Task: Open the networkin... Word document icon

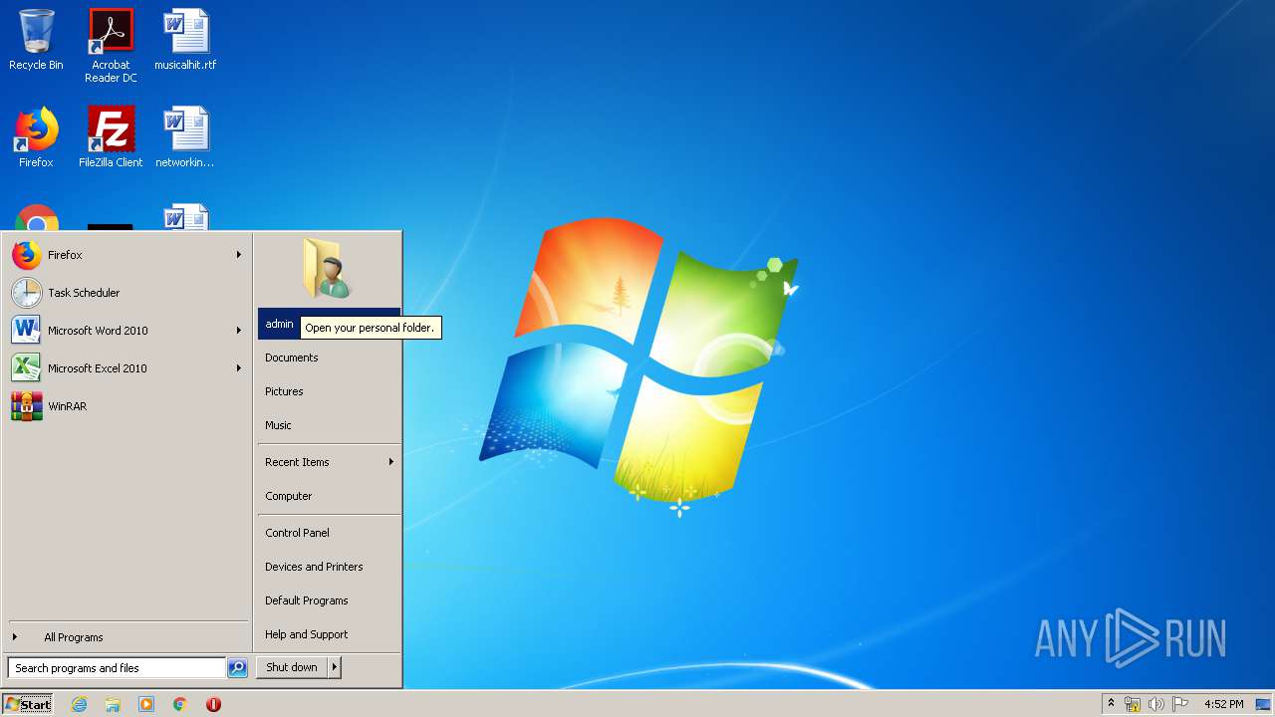Action: coord(185,137)
